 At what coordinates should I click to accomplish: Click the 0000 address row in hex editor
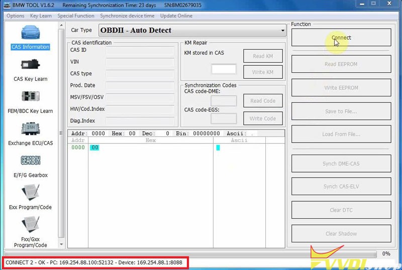click(78, 148)
